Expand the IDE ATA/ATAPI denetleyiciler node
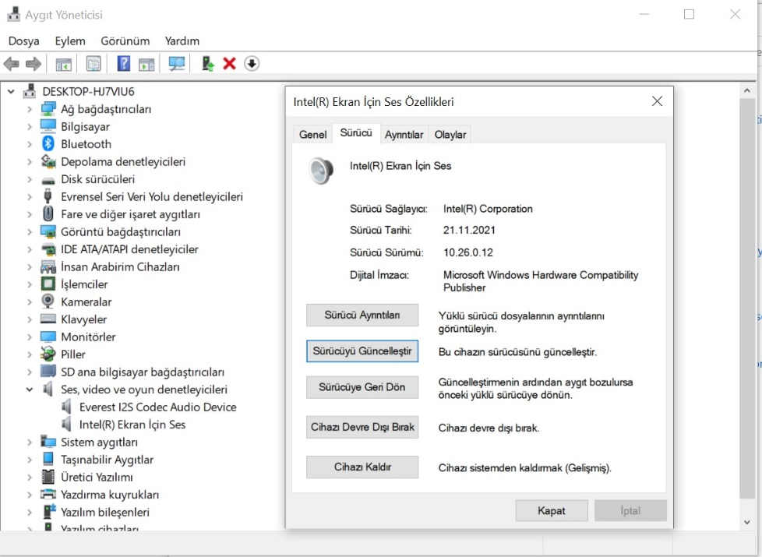This screenshot has height=557, width=762. click(29, 249)
